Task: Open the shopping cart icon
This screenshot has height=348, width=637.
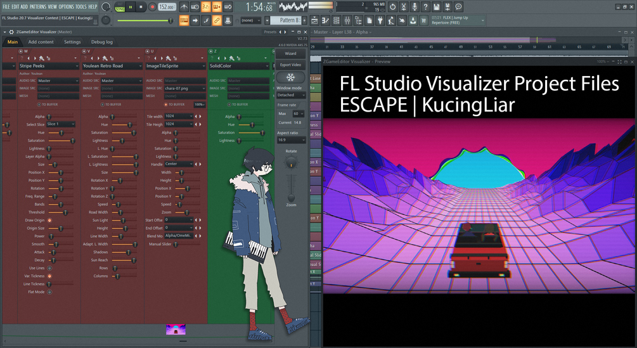Action: click(x=423, y=20)
